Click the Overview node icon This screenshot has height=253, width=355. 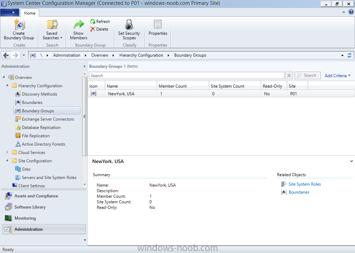11,77
